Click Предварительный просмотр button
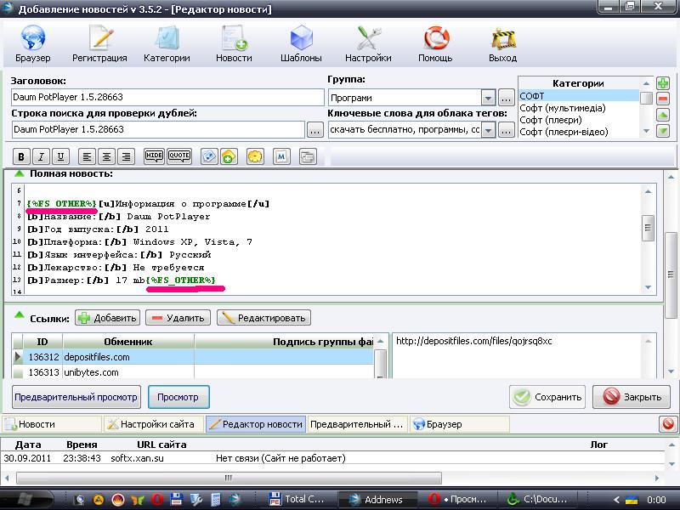This screenshot has height=510, width=680. click(x=76, y=397)
